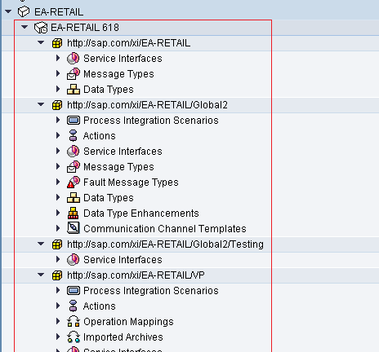This screenshot has height=352, width=379.
Task: Click the Operation Mappings icon
Action: [74, 322]
